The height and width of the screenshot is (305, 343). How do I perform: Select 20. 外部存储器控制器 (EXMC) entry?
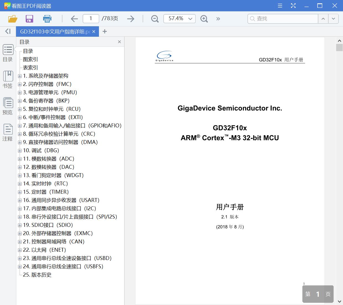pos(58,233)
